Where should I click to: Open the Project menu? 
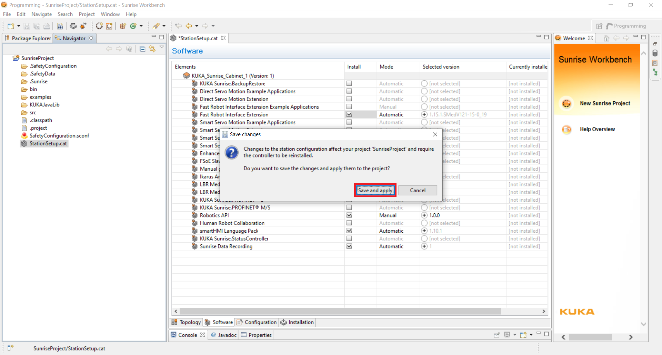coord(87,14)
